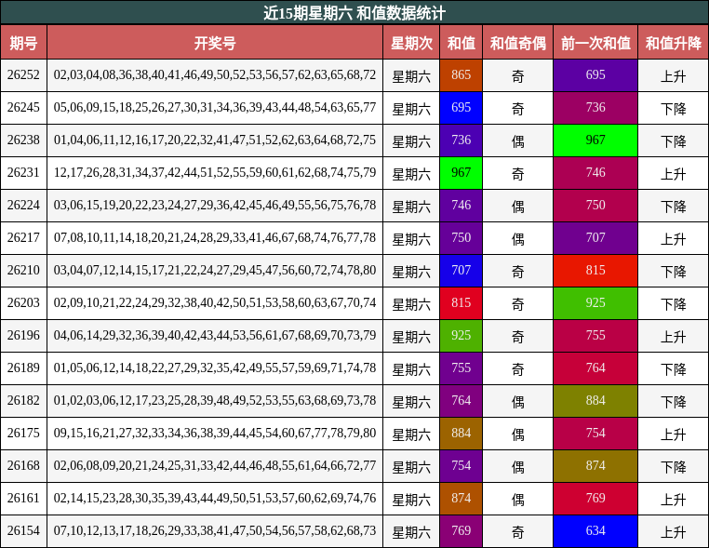The height and width of the screenshot is (548, 709).
Task: Select the 期号 column header
Action: coord(23,43)
